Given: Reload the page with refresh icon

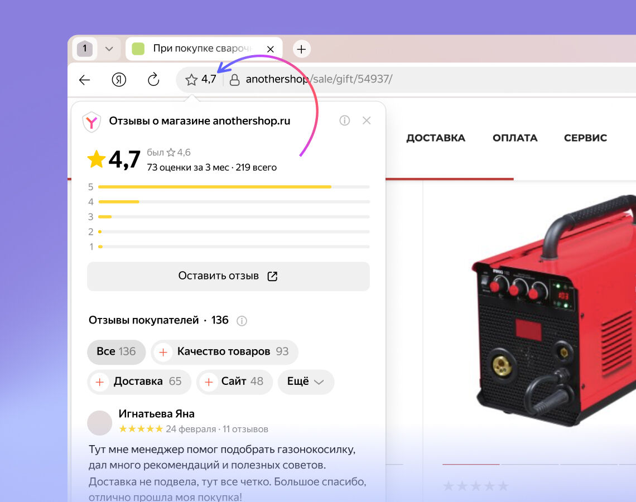Looking at the screenshot, I should pos(153,79).
